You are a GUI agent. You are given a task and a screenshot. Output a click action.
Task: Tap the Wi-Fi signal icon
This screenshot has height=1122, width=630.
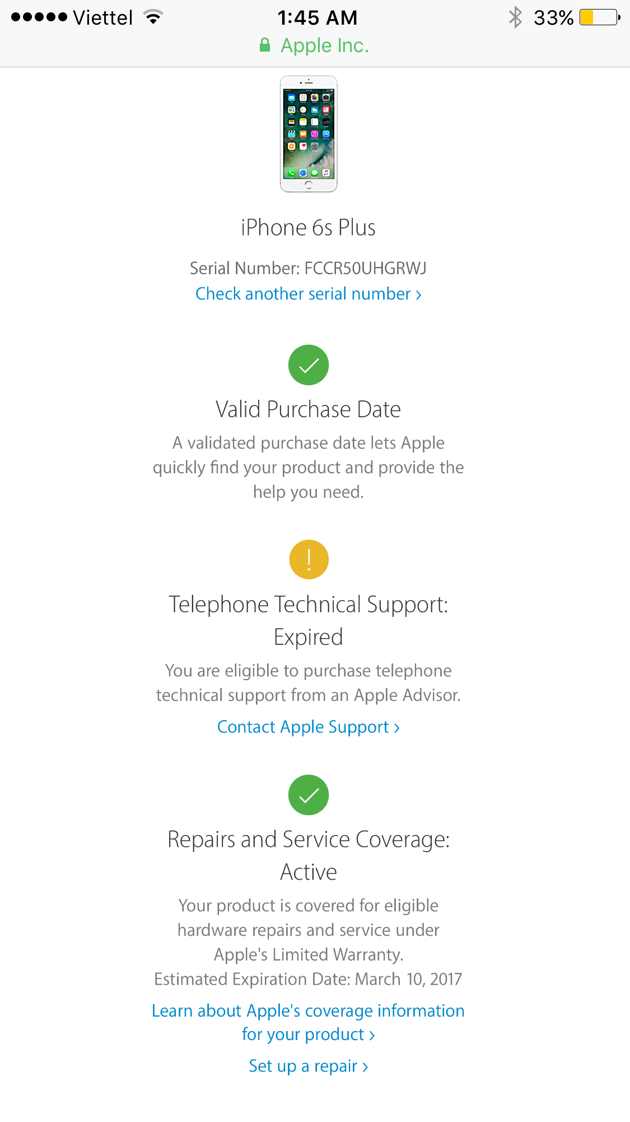click(153, 17)
